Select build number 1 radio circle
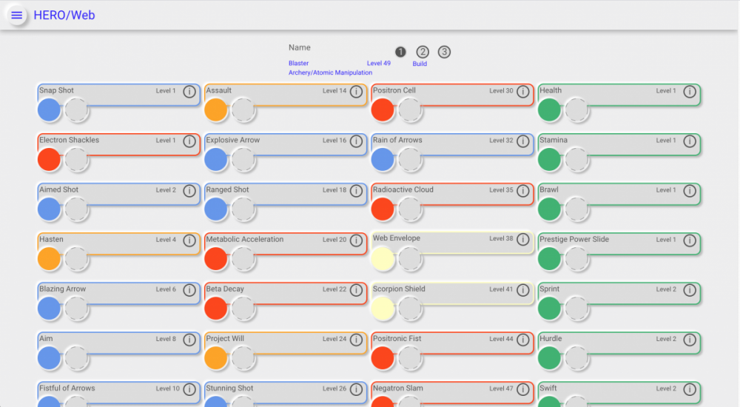The height and width of the screenshot is (407, 740). coord(400,52)
